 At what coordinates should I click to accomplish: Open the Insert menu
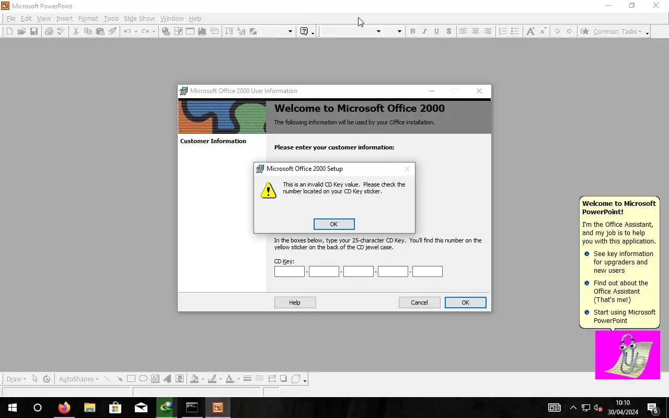tap(65, 18)
